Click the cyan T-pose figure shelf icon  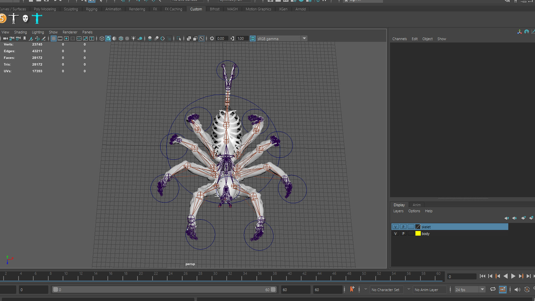click(x=37, y=19)
